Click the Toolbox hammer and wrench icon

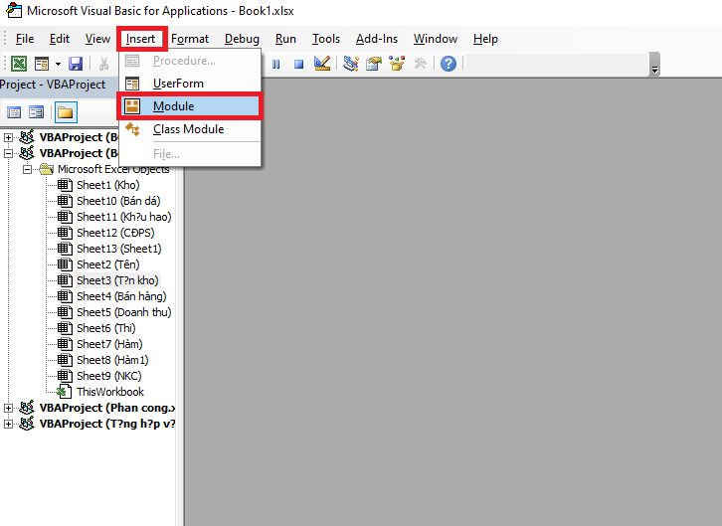[x=420, y=64]
